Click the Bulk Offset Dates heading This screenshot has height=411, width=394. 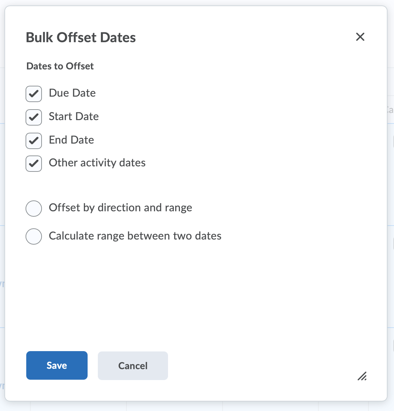coord(81,37)
